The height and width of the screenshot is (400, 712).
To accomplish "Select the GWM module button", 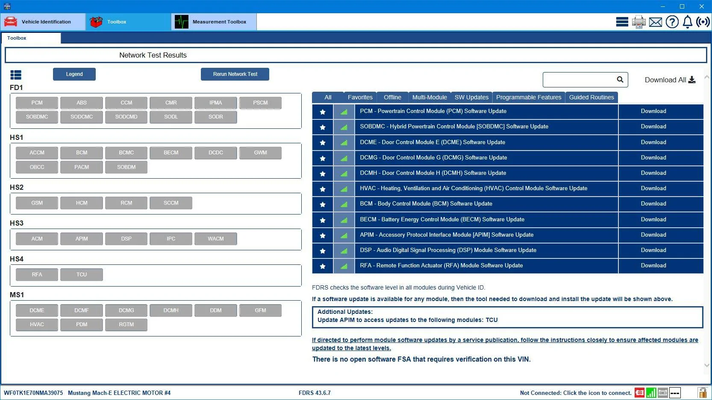I will (x=260, y=153).
